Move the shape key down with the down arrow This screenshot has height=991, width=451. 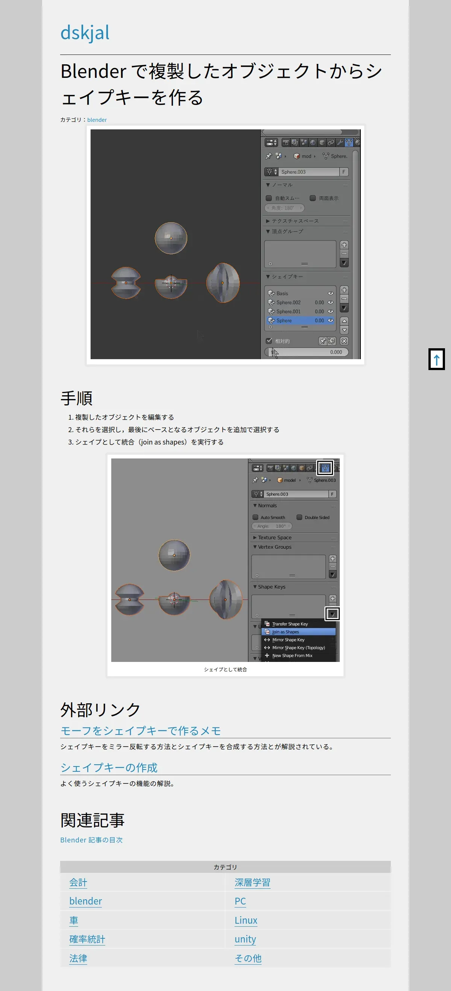[x=344, y=330]
